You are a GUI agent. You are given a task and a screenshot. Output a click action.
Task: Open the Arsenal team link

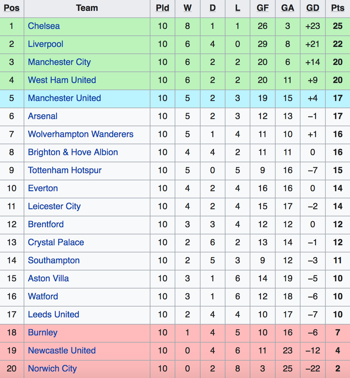[x=42, y=116]
